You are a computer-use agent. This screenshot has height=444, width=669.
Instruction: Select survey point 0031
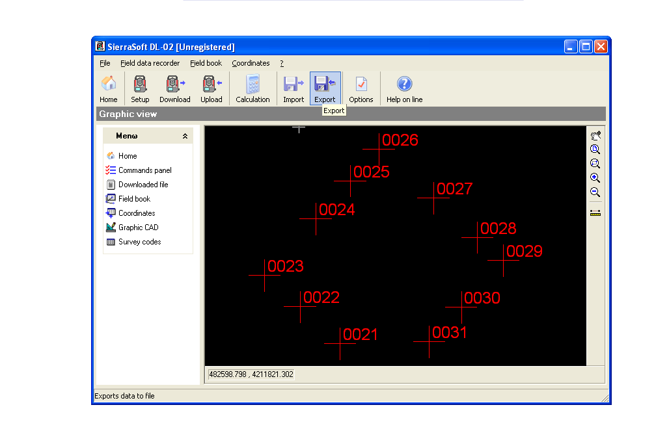(430, 342)
